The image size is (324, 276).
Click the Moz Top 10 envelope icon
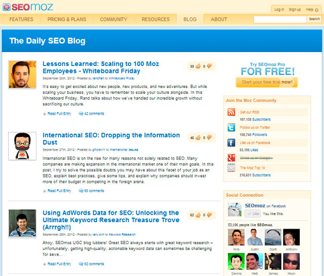(x=231, y=168)
